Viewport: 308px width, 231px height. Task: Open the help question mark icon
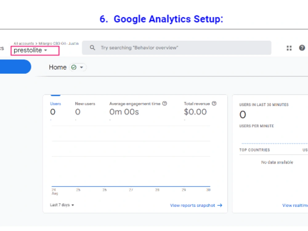point(302,48)
